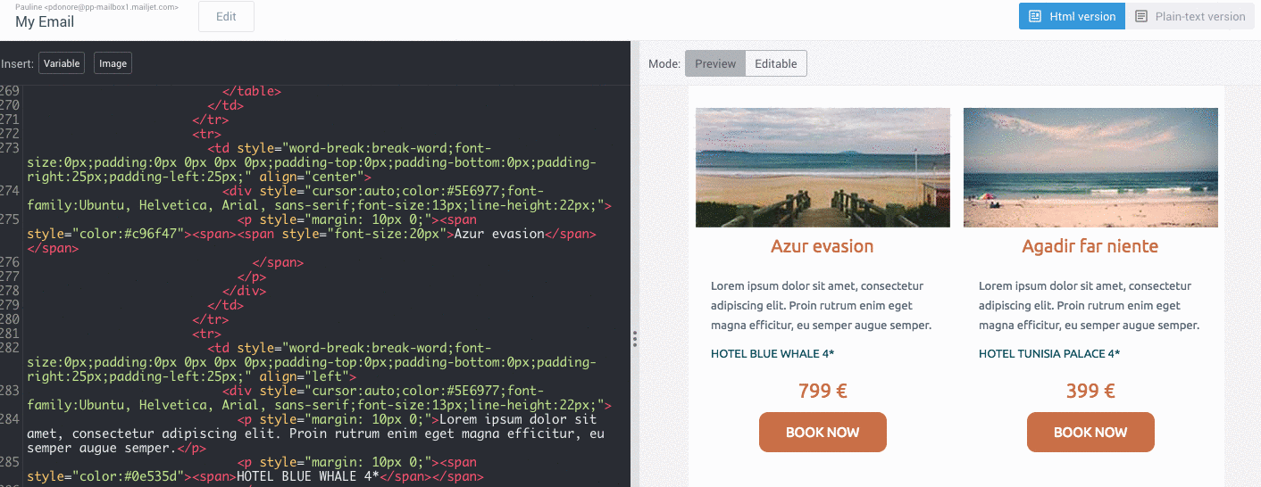The height and width of the screenshot is (487, 1261).
Task: Click HOTEL BLUE WHALE 4* in the code
Action: point(308,476)
